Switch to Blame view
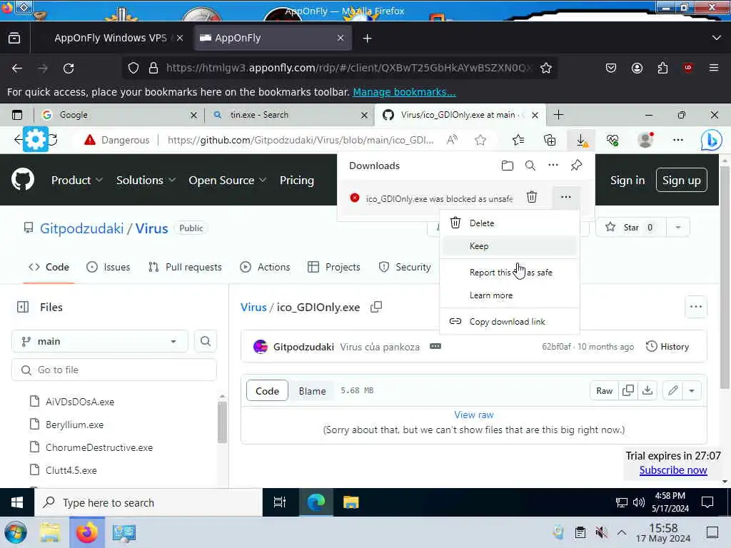The height and width of the screenshot is (548, 731). pos(313,391)
